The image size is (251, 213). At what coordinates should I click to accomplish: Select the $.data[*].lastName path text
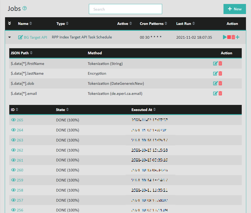tap(27, 73)
